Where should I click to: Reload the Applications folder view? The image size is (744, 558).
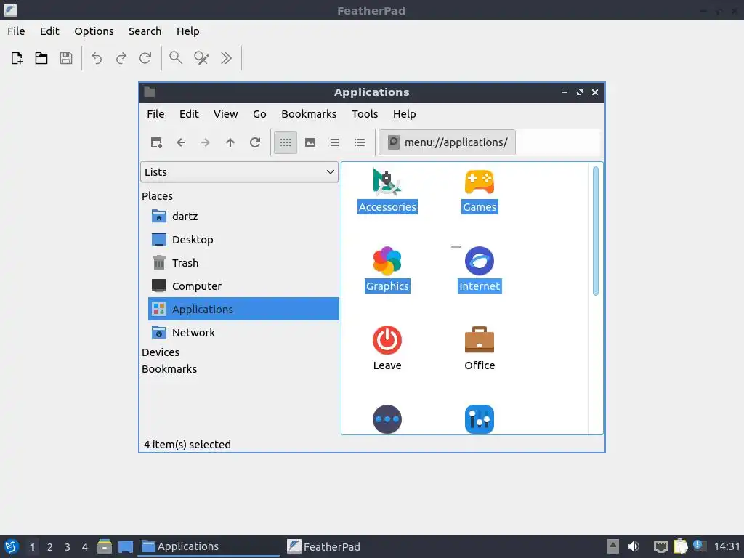(x=255, y=142)
